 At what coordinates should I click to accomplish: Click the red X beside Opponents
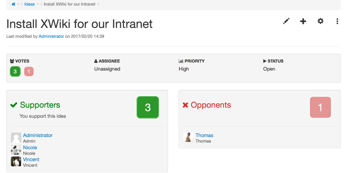pyautogui.click(x=185, y=105)
